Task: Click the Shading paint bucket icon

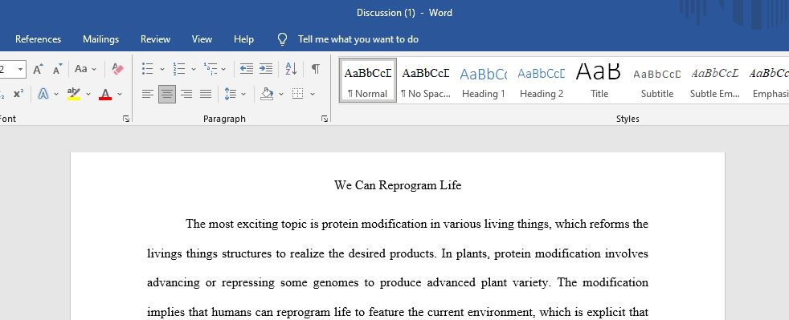Action: [268, 94]
